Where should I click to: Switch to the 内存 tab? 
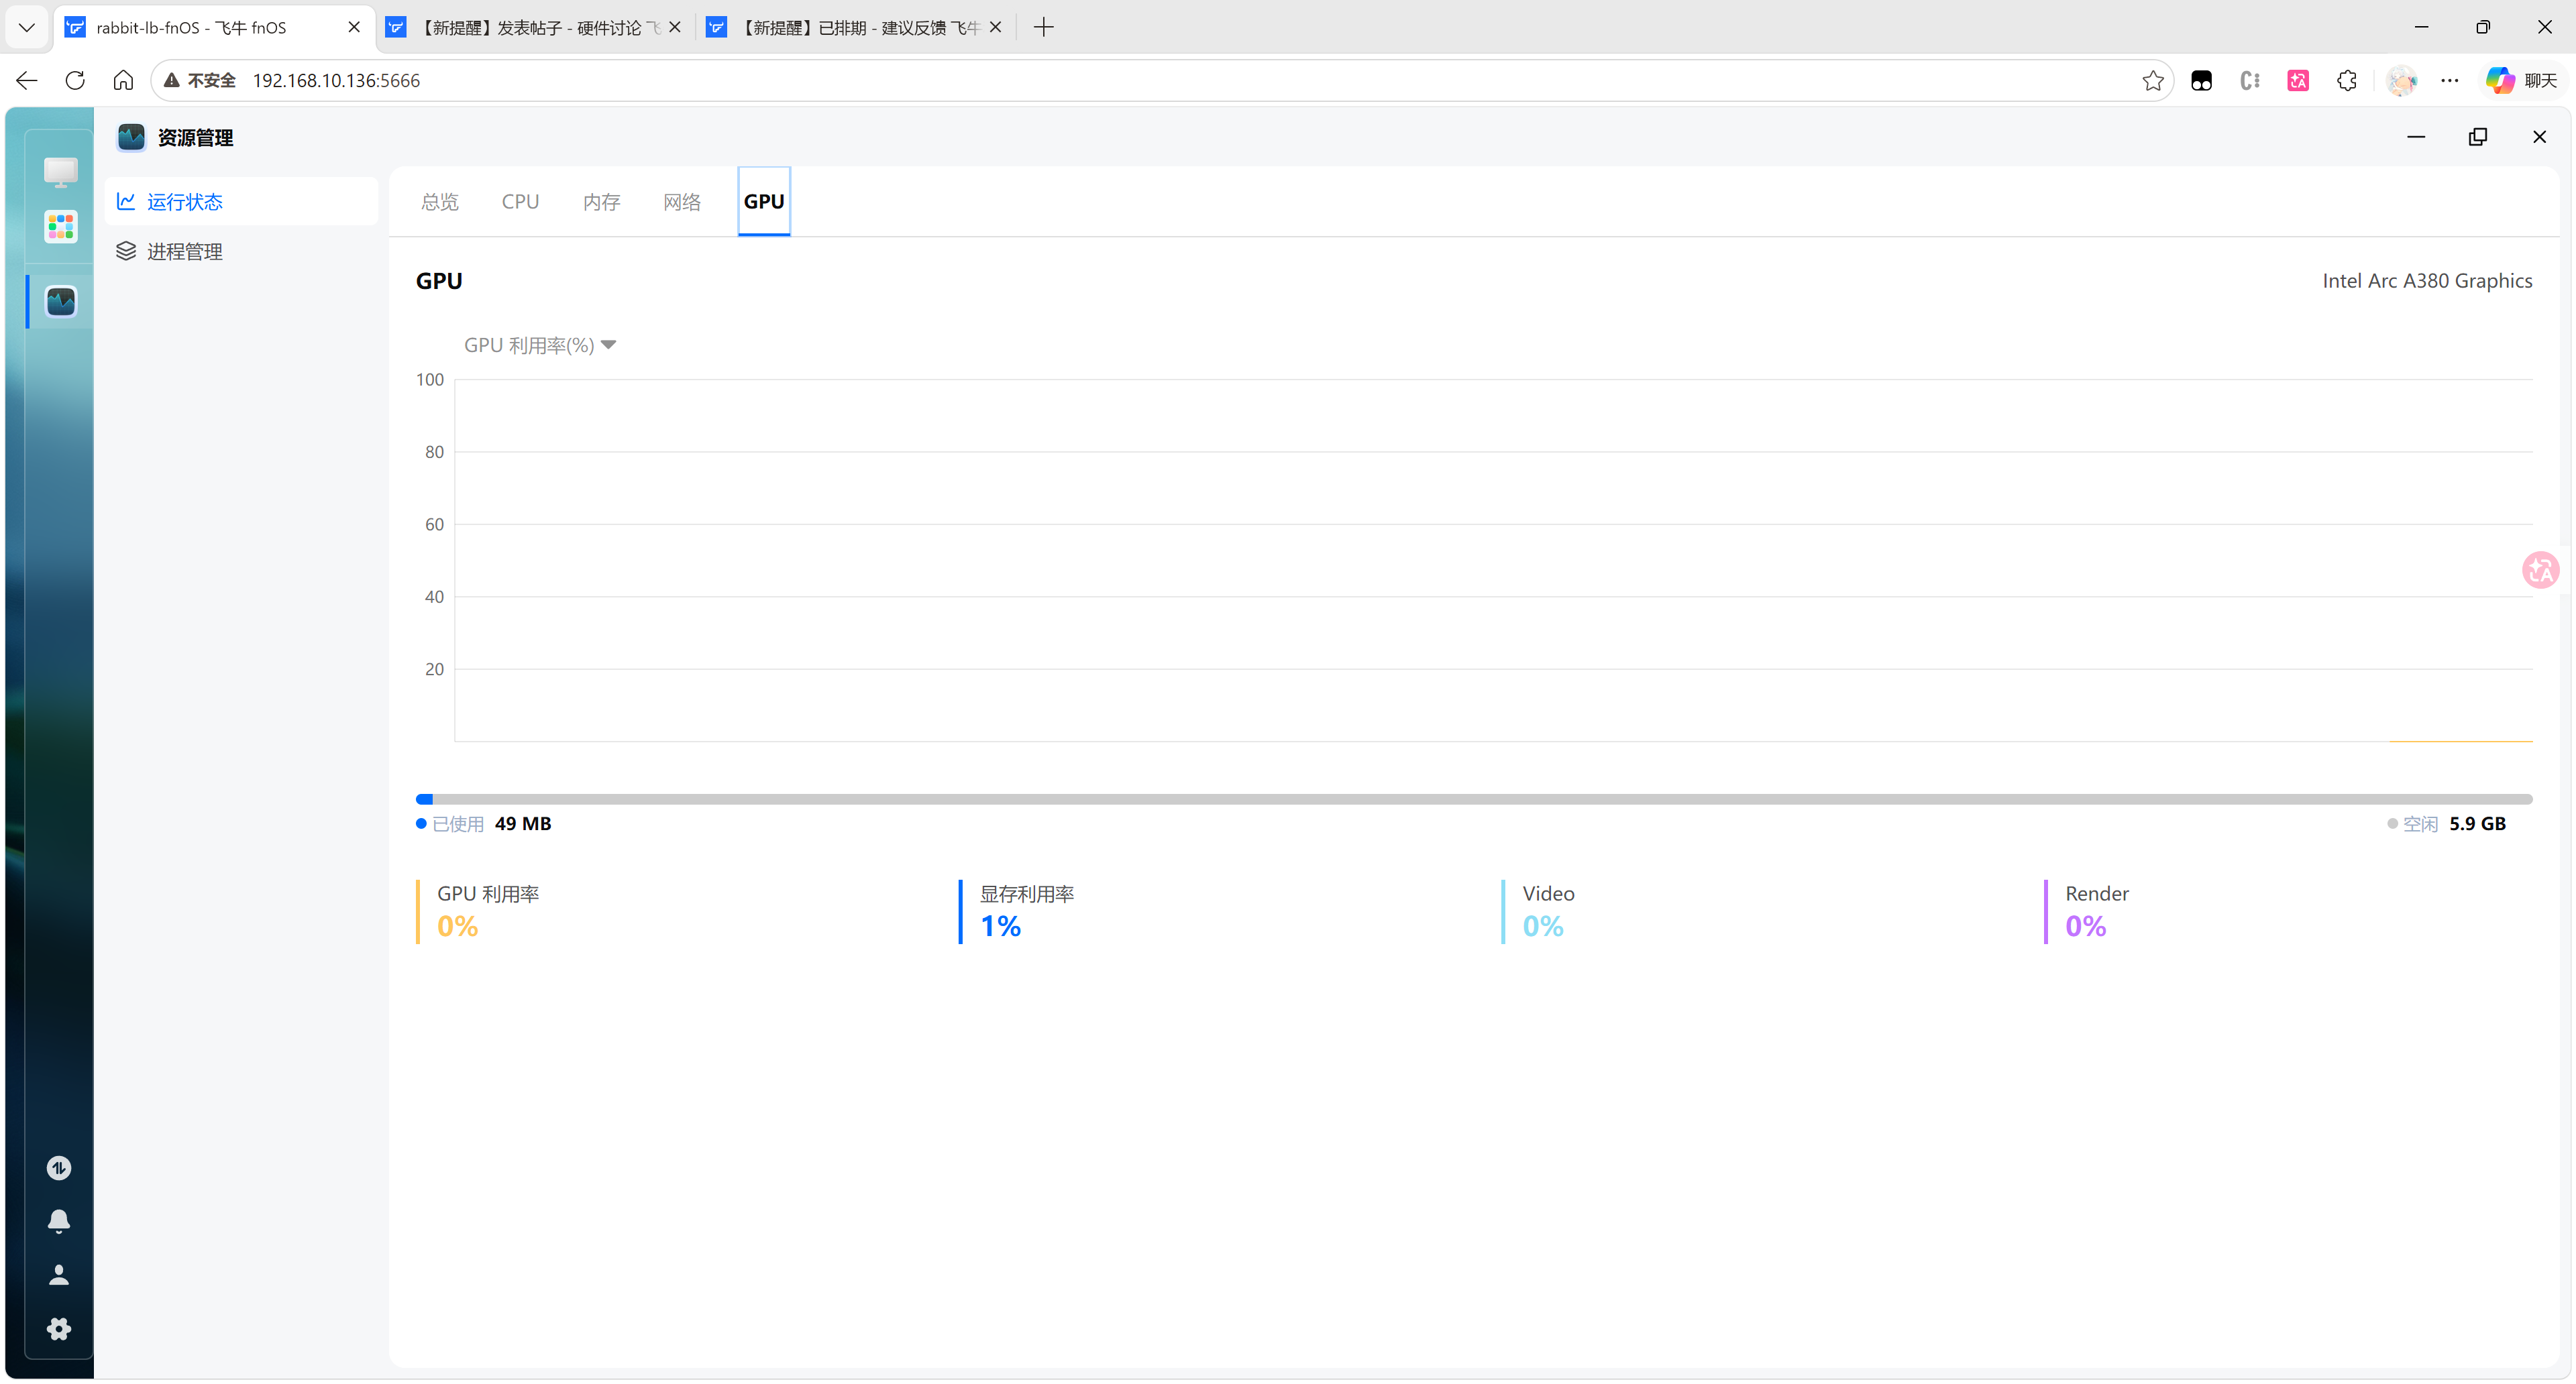(601, 202)
